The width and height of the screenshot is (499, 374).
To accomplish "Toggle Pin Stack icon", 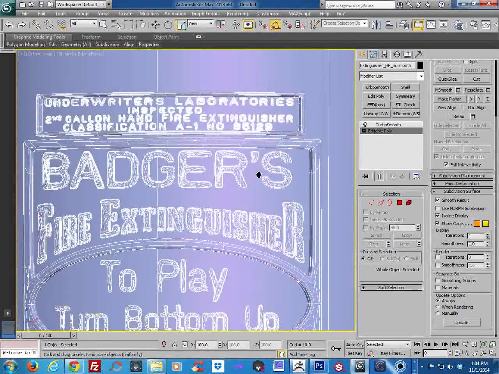I will [x=365, y=176].
